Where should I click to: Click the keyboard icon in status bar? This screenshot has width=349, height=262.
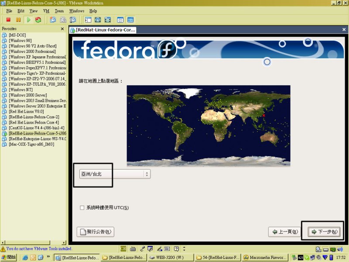[x=133, y=248]
